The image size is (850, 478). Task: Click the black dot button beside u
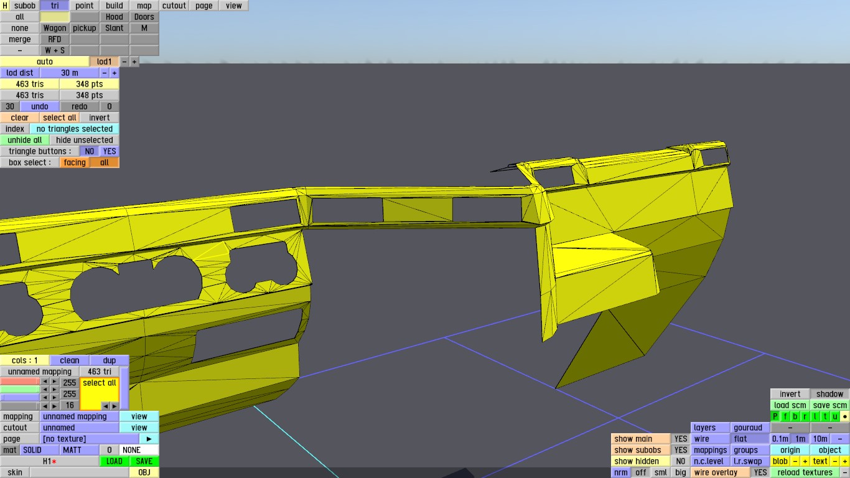tap(845, 416)
